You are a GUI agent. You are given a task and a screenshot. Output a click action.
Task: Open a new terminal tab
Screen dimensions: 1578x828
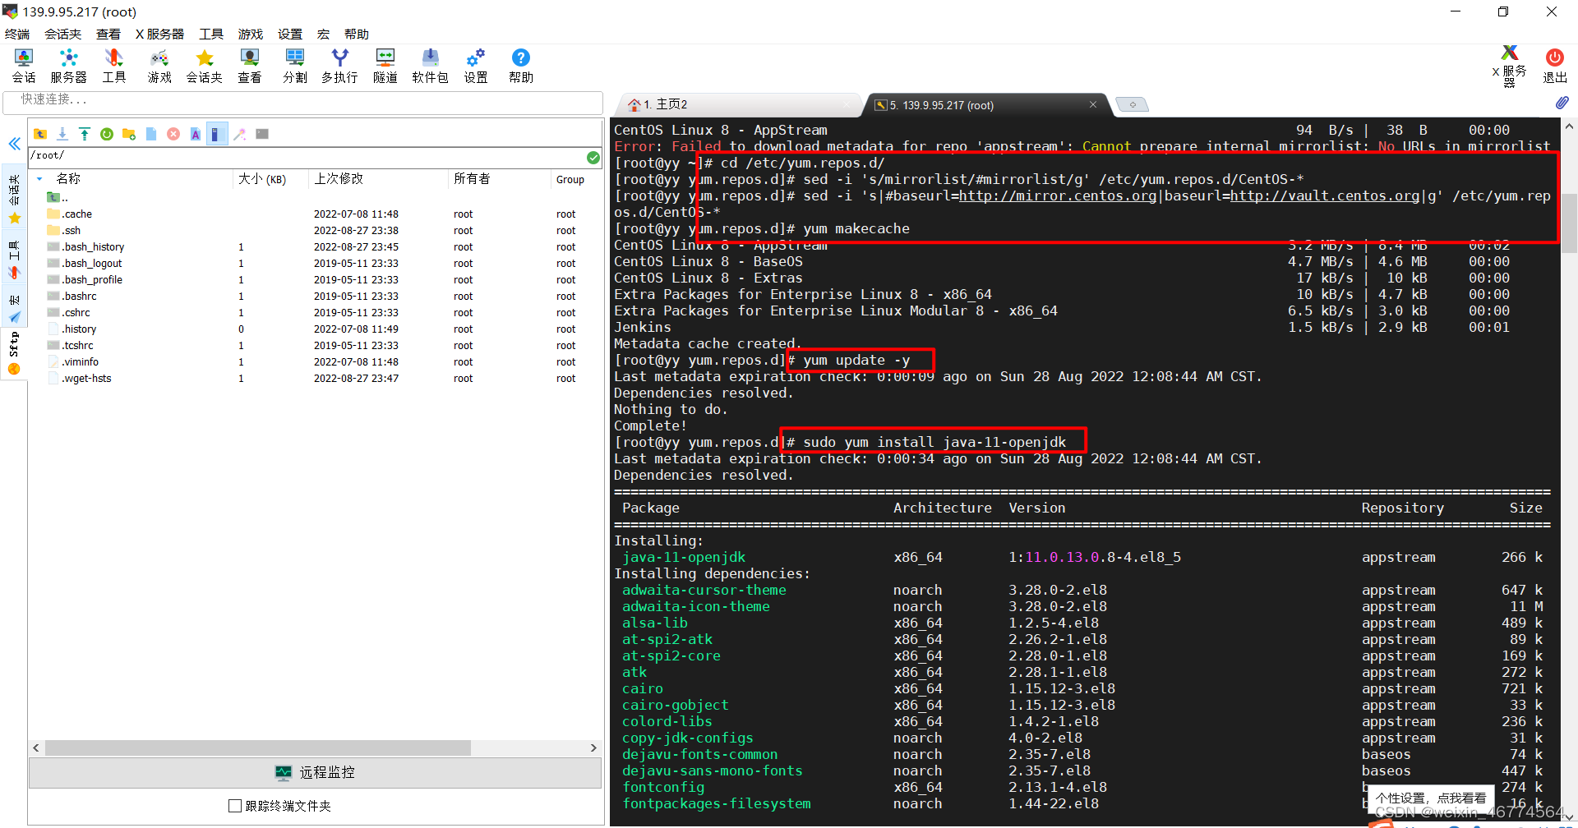click(x=1133, y=104)
